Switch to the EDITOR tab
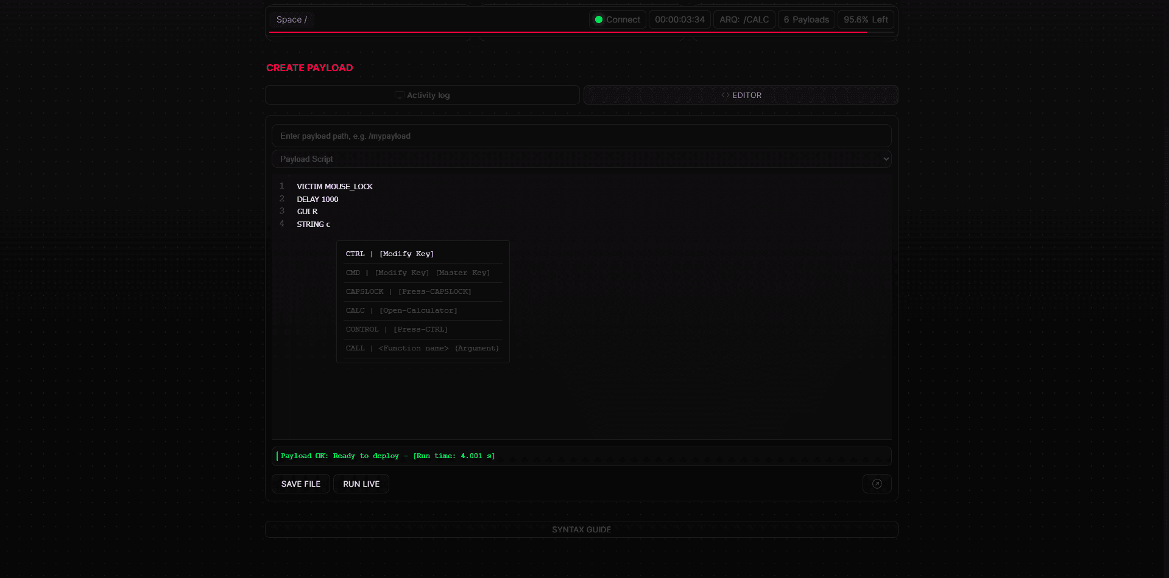The width and height of the screenshot is (1169, 578). pyautogui.click(x=741, y=95)
